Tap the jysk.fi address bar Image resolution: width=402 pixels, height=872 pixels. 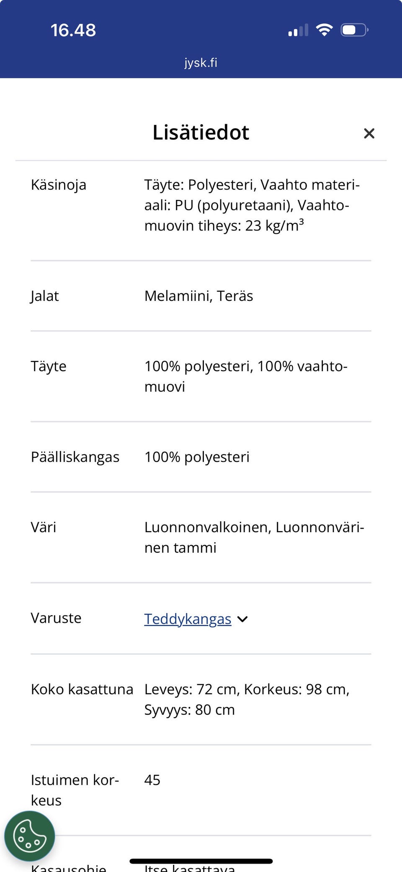(x=201, y=63)
